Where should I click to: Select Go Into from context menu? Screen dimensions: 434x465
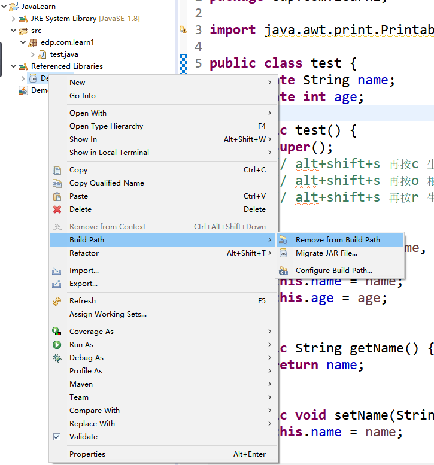coord(163,96)
